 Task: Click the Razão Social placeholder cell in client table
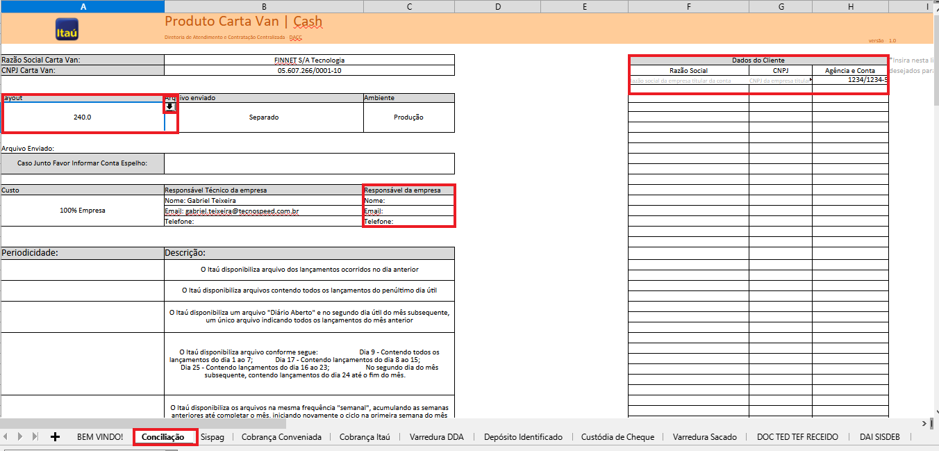(x=688, y=80)
